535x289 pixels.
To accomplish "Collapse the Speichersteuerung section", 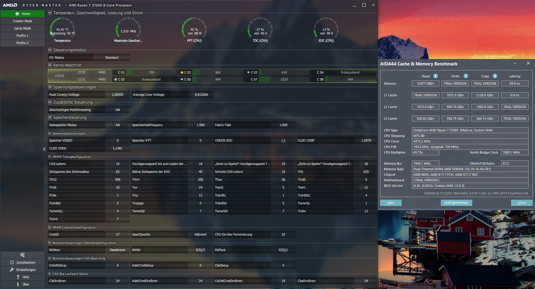I will point(50,117).
